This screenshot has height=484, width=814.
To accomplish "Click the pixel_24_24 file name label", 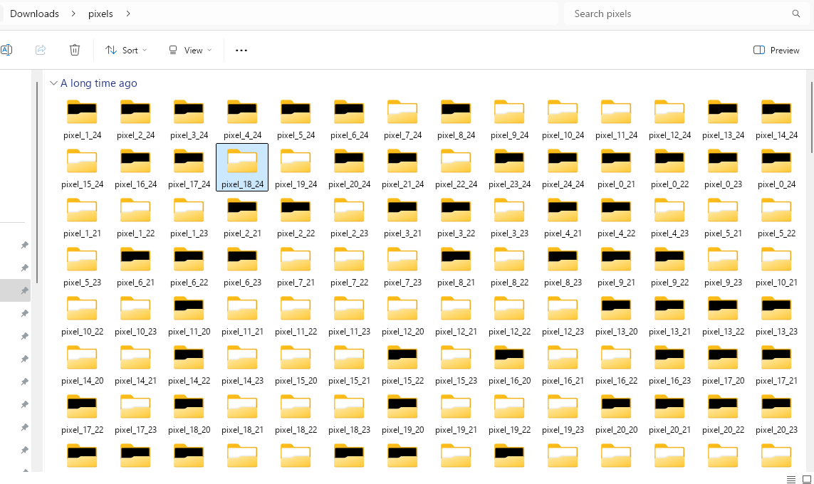I will point(563,184).
